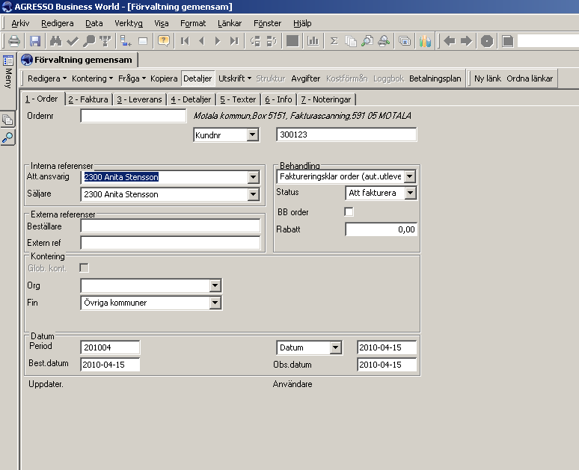The height and width of the screenshot is (470, 579).
Task: Click the Extern ref input field
Action: pyautogui.click(x=171, y=243)
